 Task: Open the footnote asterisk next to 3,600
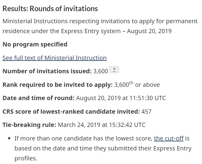pyautogui.click(x=114, y=70)
